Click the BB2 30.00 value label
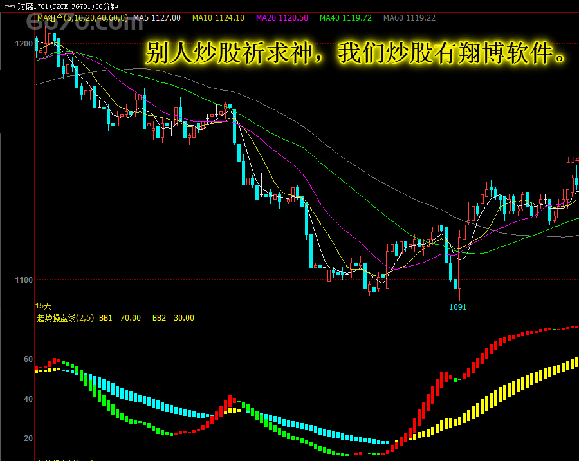 (x=173, y=318)
